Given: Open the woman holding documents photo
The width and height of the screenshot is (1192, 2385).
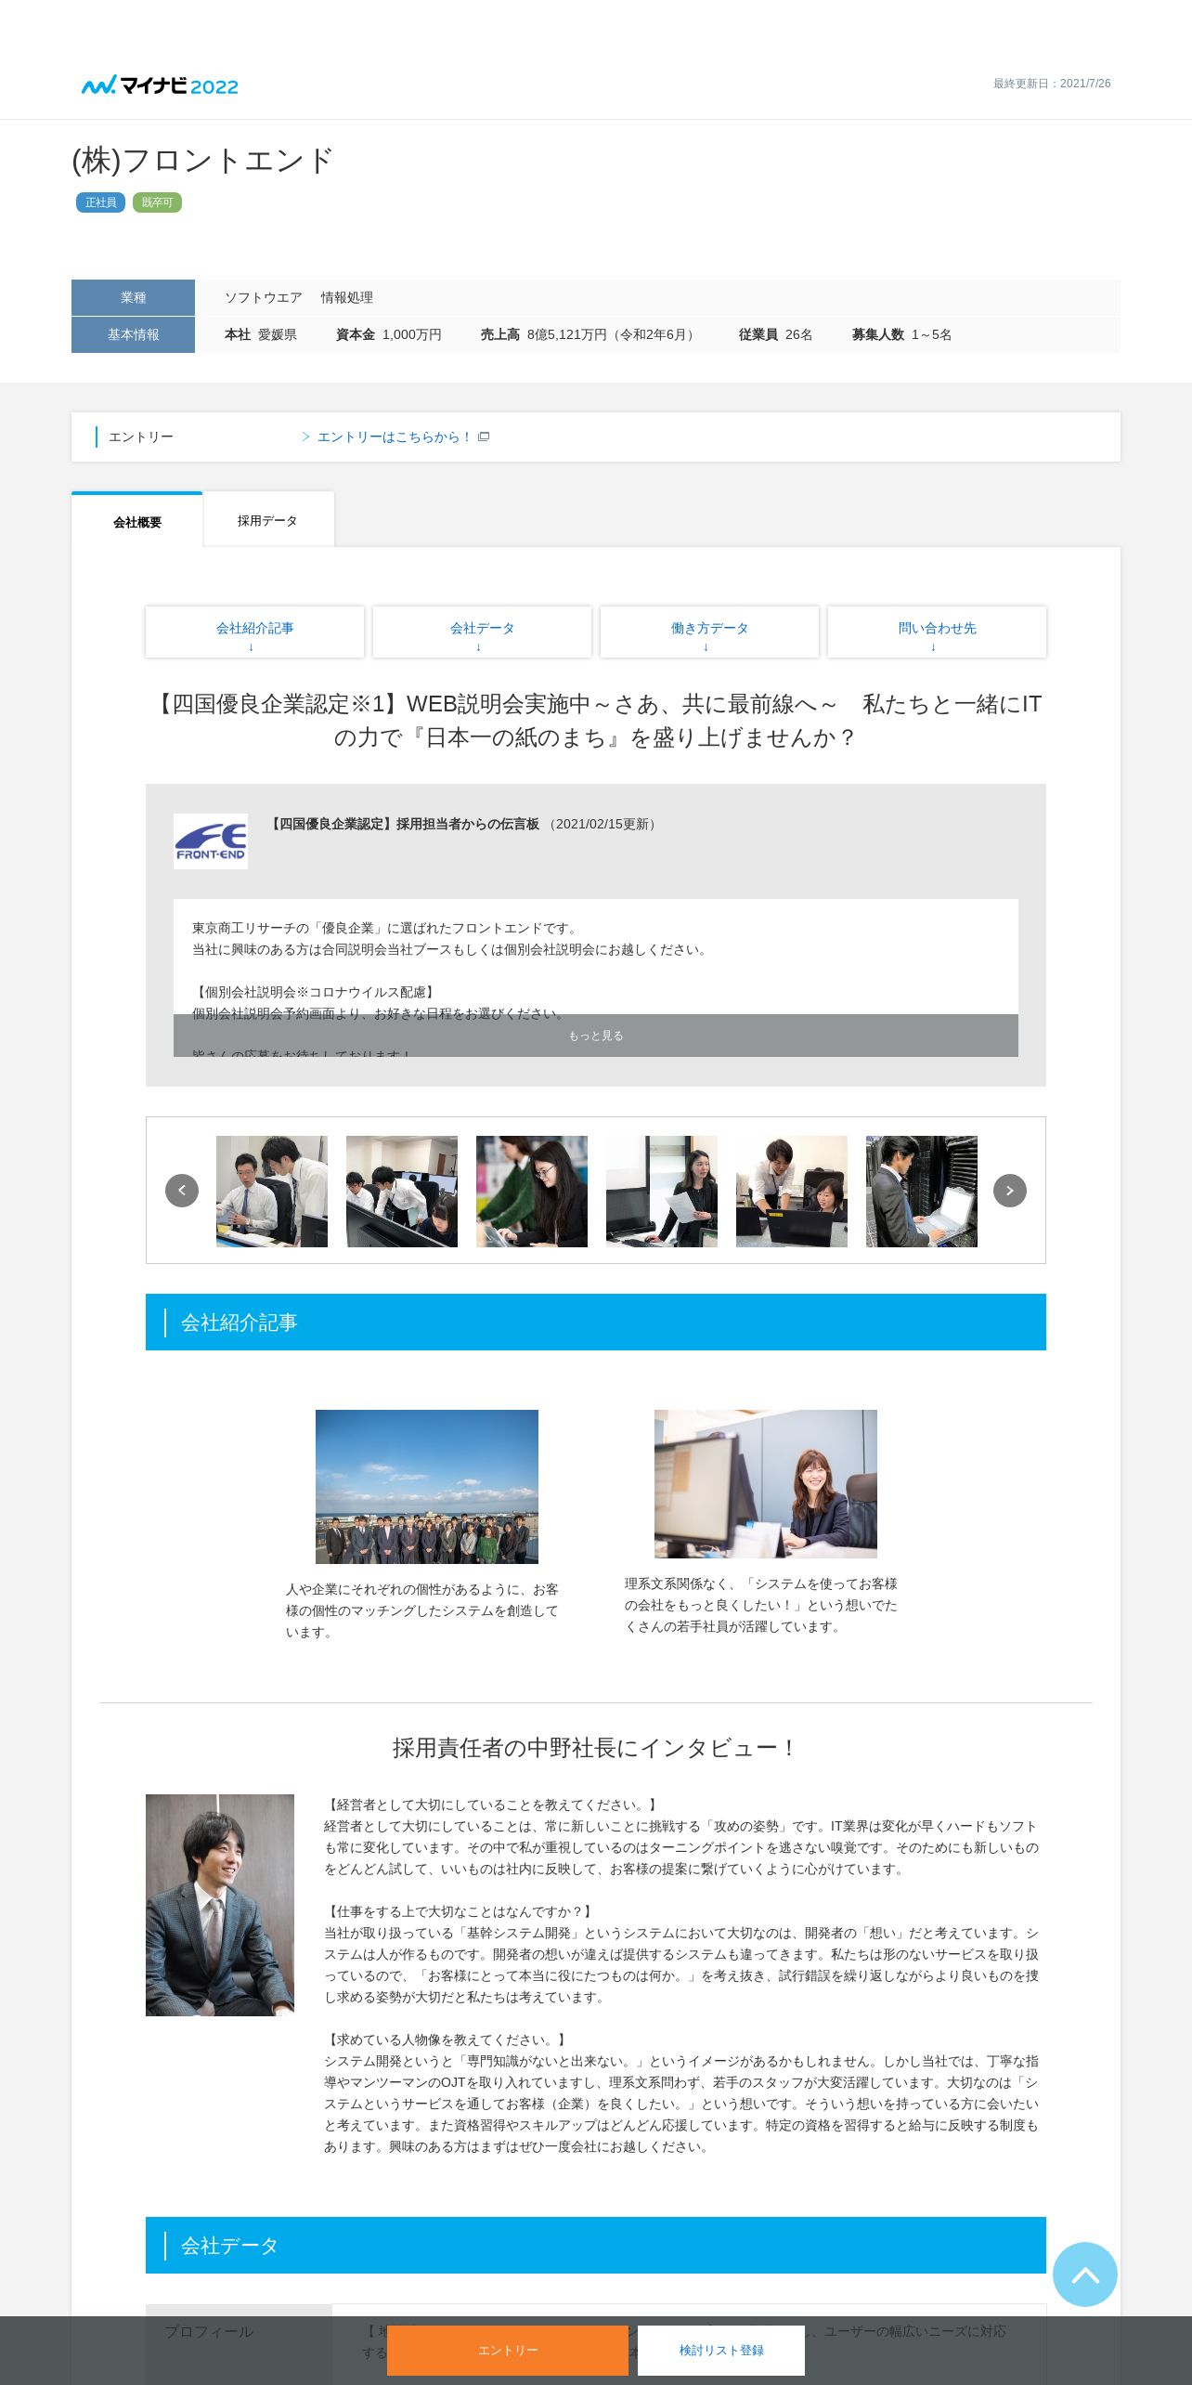Looking at the screenshot, I should (662, 1191).
